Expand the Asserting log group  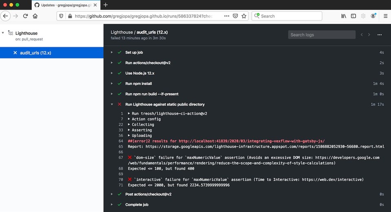(x=129, y=130)
